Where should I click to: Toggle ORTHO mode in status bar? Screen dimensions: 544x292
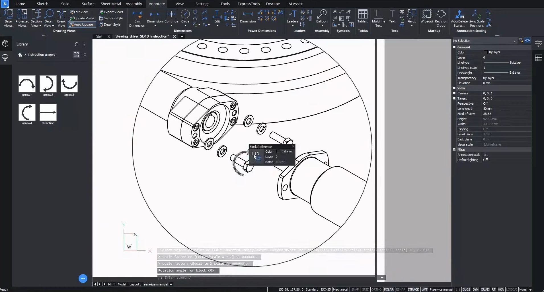click(376, 289)
